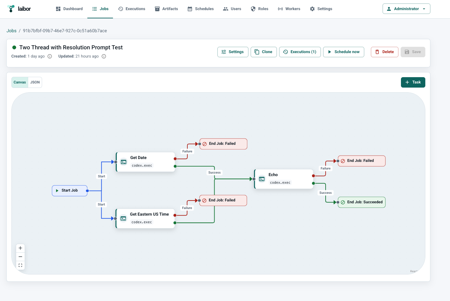Select the Get Date task node

point(146,162)
